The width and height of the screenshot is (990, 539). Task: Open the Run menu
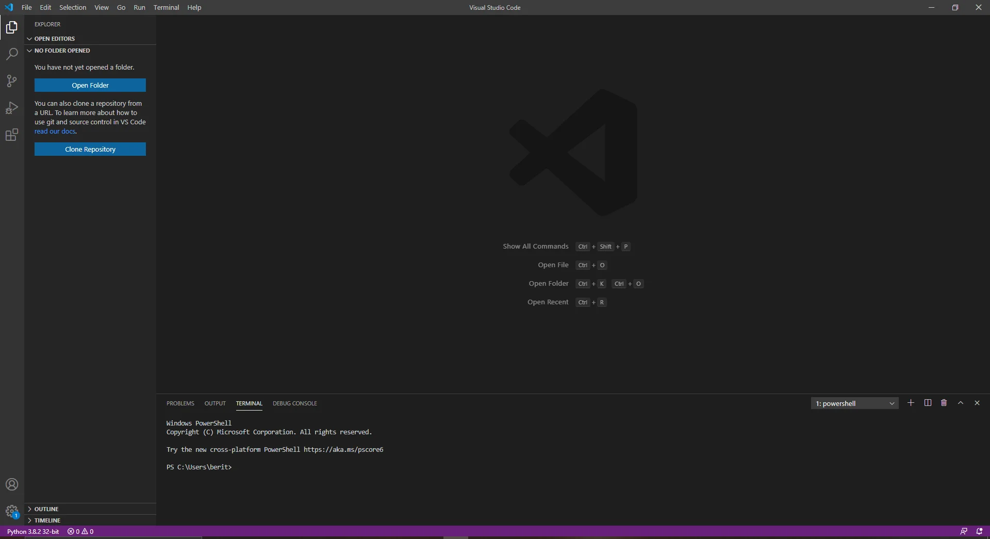(x=139, y=7)
